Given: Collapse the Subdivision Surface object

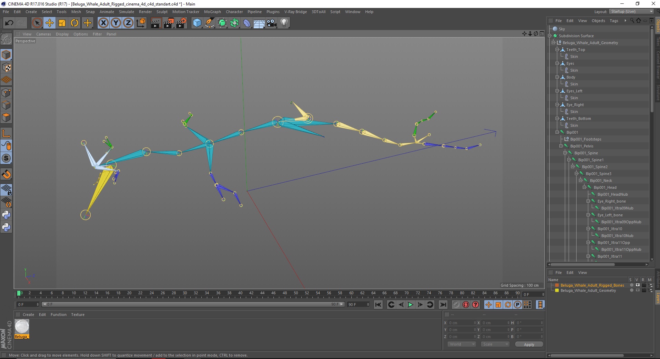Looking at the screenshot, I should coord(550,36).
